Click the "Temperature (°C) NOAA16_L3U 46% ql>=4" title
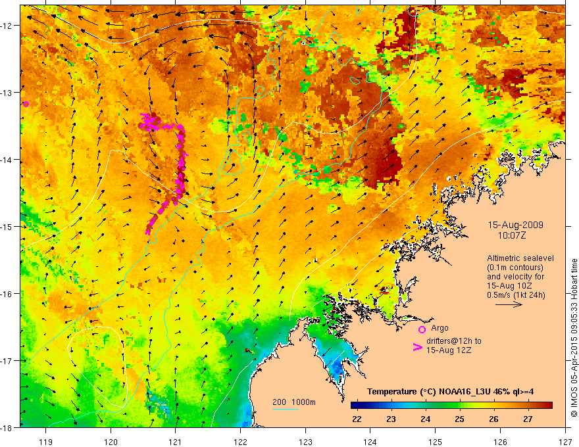This screenshot has width=579, height=447. click(x=451, y=392)
